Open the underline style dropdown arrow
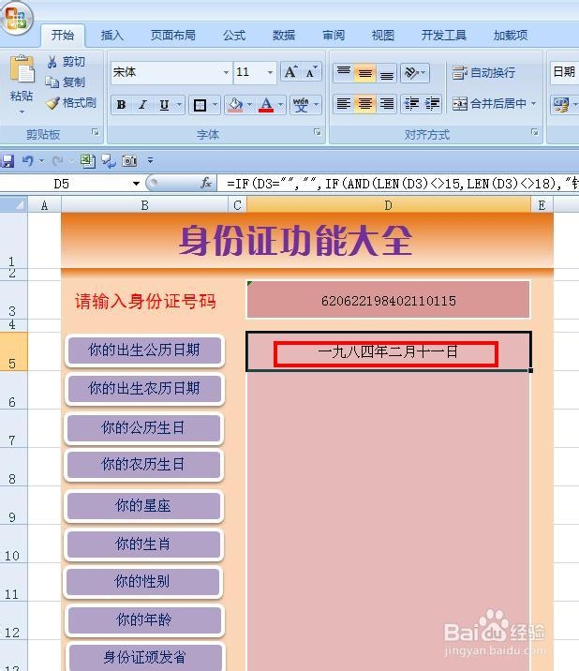 (x=179, y=105)
